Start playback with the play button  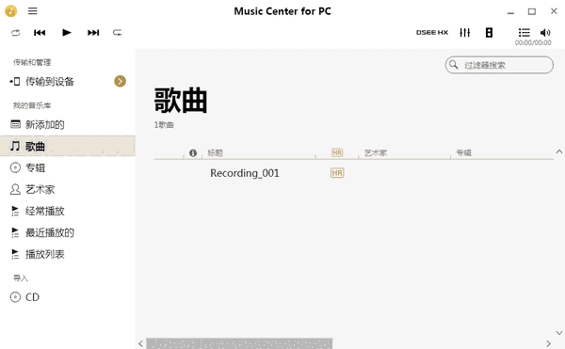tap(67, 33)
